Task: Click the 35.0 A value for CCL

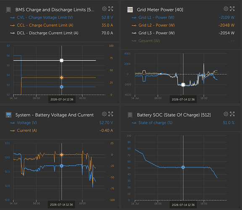Action: (x=107, y=25)
